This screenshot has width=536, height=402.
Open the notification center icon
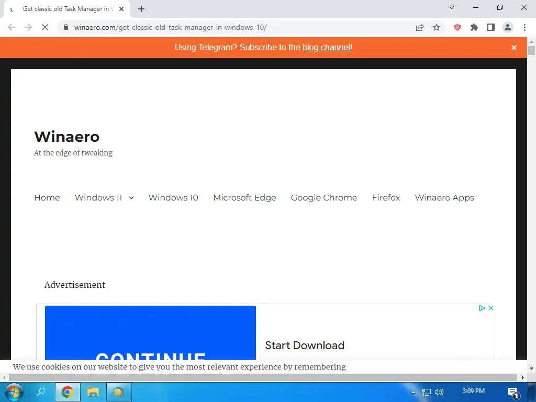pyautogui.click(x=513, y=393)
